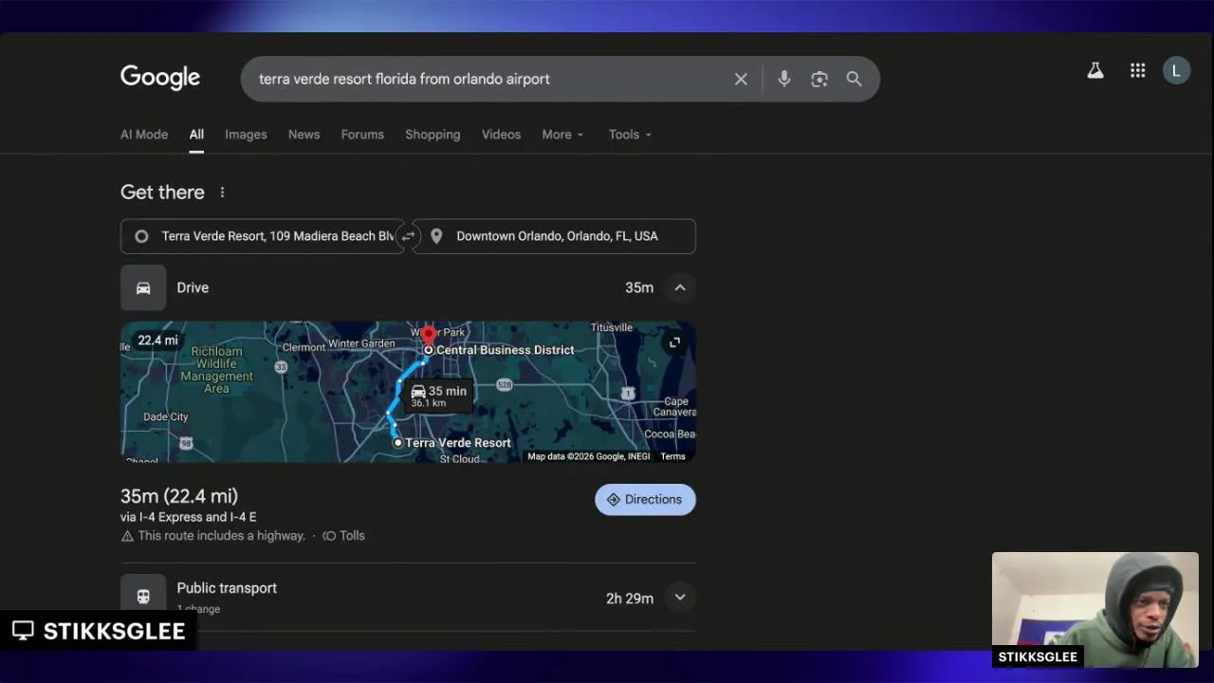Edit the Terra Verde Resort origin field
Viewport: 1214px width, 683px height.
point(262,236)
